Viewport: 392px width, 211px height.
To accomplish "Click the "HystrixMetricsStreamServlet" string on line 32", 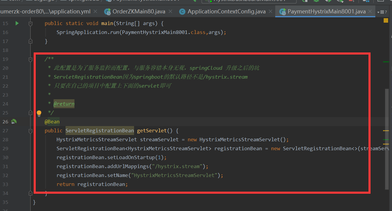I will click(174, 175).
